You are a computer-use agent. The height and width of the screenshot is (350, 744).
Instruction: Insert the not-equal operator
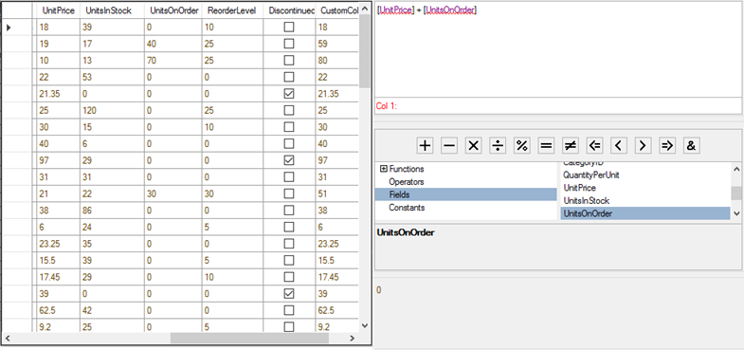tap(571, 146)
